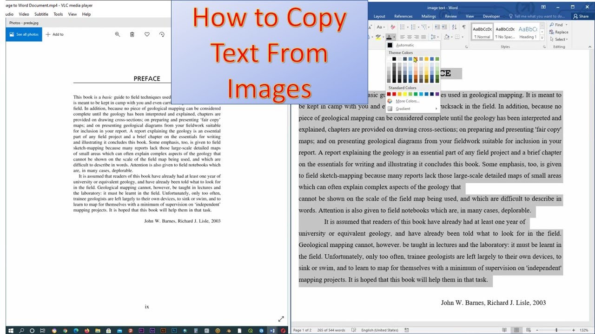Click the Sort A-Z icon

click(454, 27)
